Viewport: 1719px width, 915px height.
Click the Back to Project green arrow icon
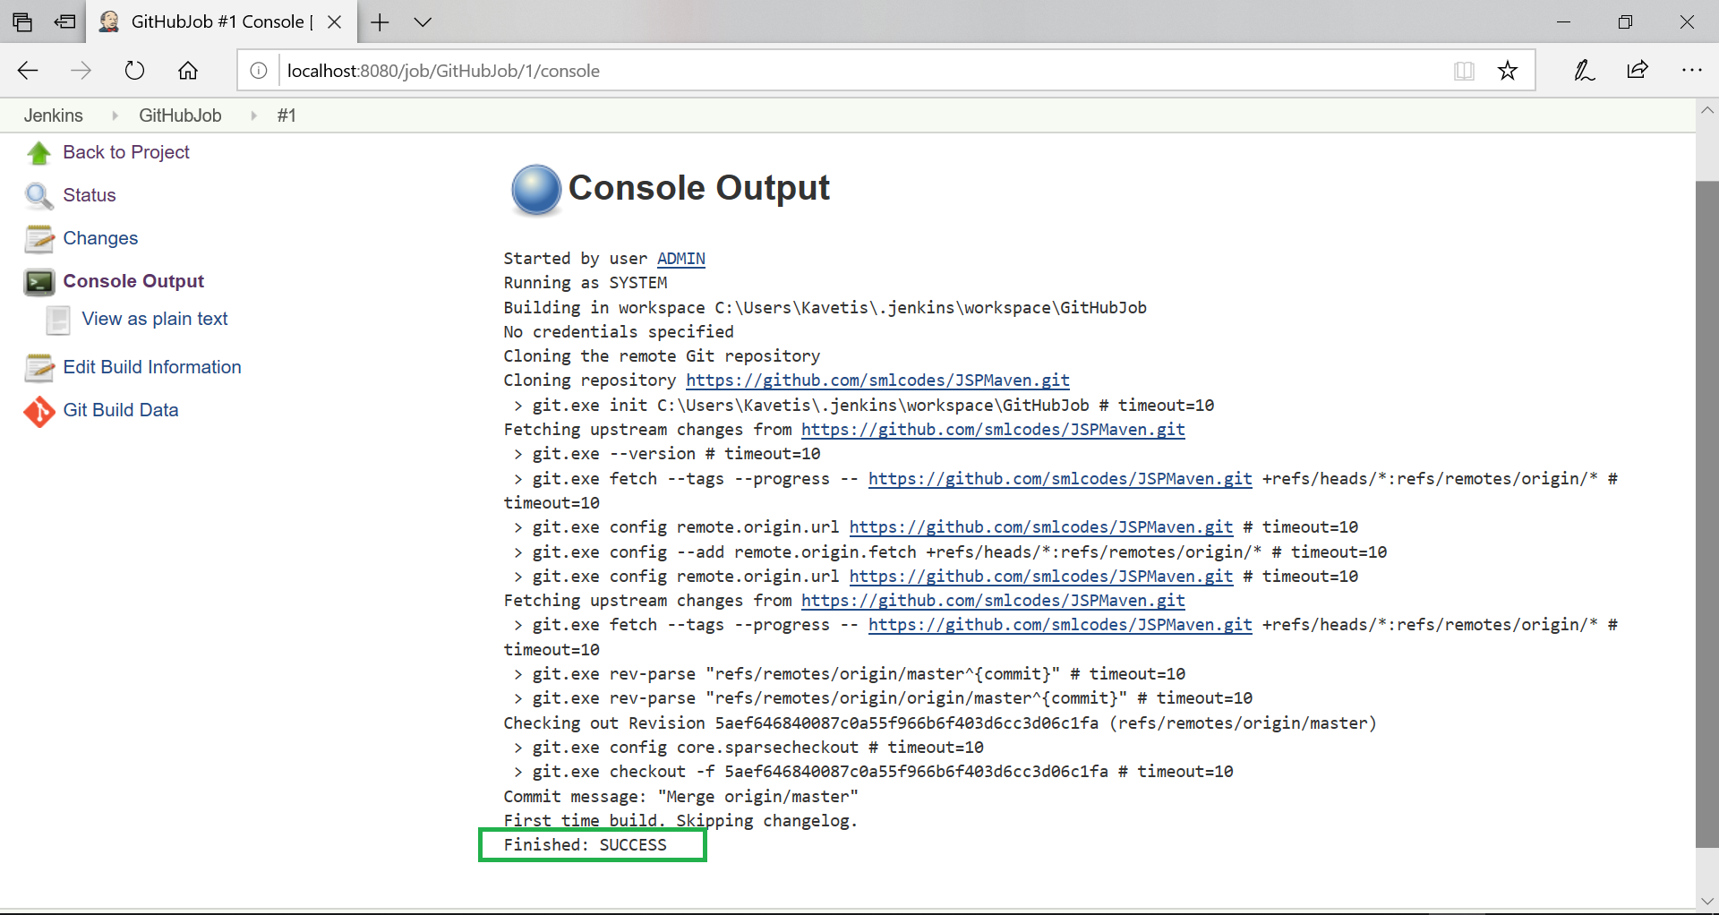38,153
